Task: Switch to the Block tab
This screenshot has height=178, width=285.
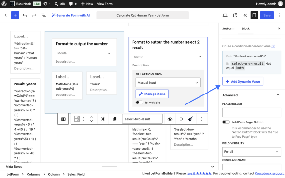Action: (x=246, y=28)
